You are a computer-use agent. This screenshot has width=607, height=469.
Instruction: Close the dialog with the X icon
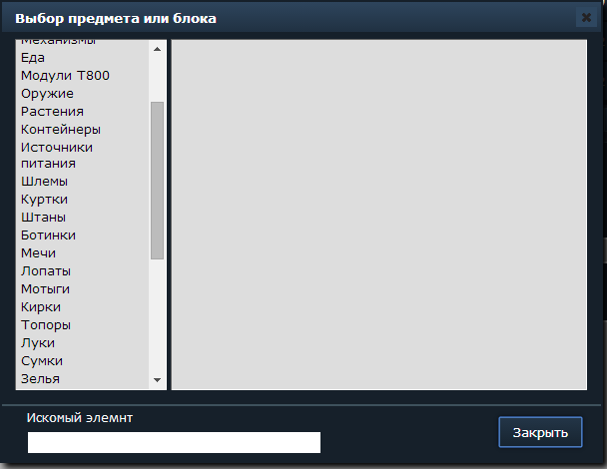point(586,17)
